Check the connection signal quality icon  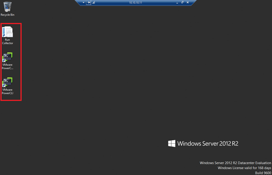(94, 3)
